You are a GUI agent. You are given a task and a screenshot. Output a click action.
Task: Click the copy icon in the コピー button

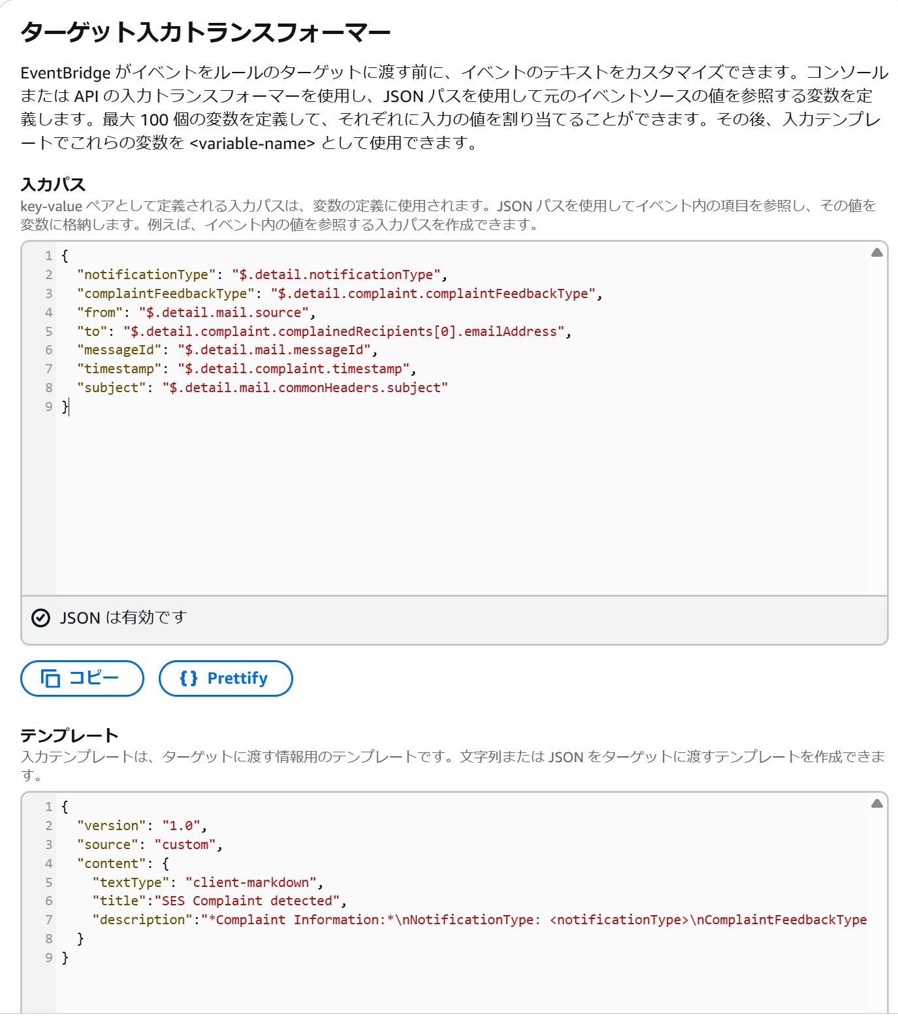pyautogui.click(x=50, y=678)
